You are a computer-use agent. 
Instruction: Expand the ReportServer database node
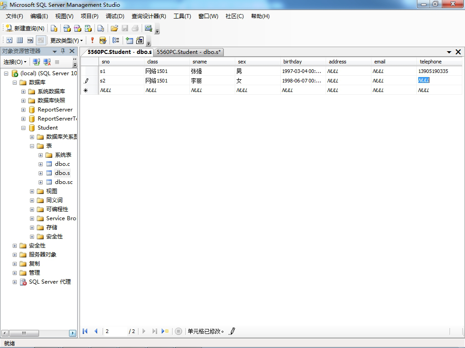click(23, 110)
